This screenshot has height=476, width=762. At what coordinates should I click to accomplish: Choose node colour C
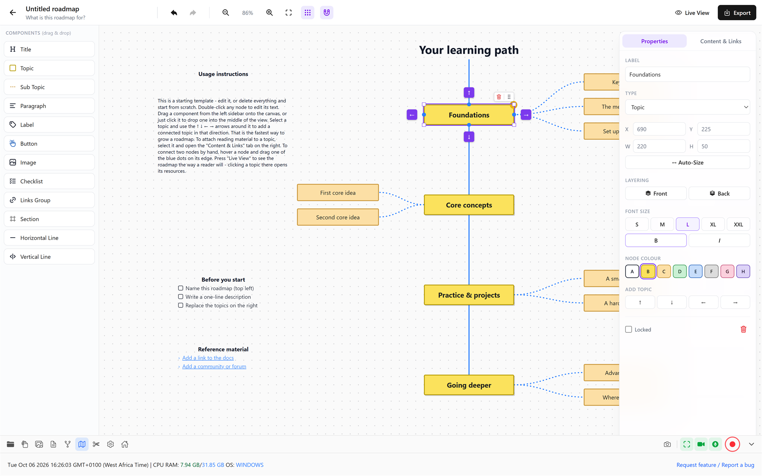(664, 272)
